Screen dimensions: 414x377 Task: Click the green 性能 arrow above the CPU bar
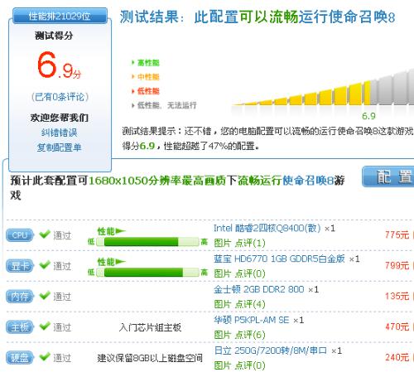111,231
